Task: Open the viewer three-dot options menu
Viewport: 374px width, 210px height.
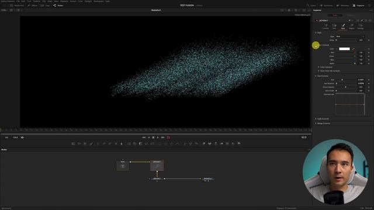Action: pos(309,10)
